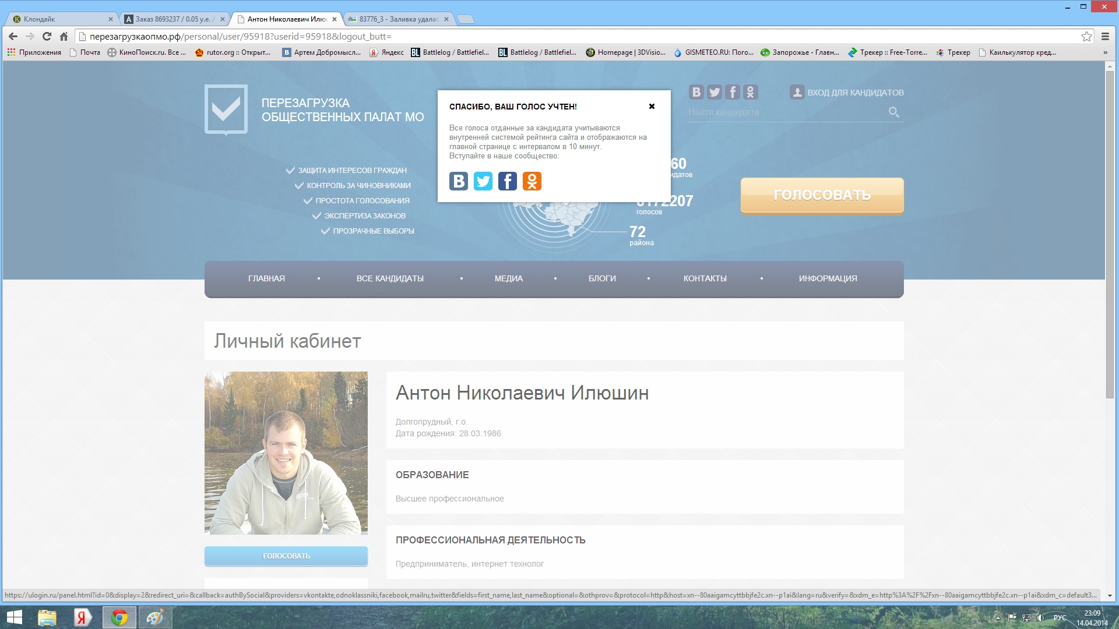Viewport: 1119px width, 629px height.
Task: Click ВХОД ДЛЯ КАНДИДАТОВ link
Action: click(855, 93)
